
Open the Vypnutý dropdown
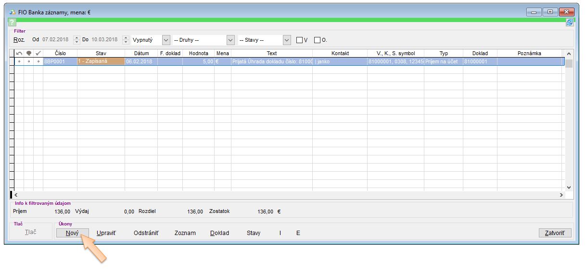click(166, 40)
